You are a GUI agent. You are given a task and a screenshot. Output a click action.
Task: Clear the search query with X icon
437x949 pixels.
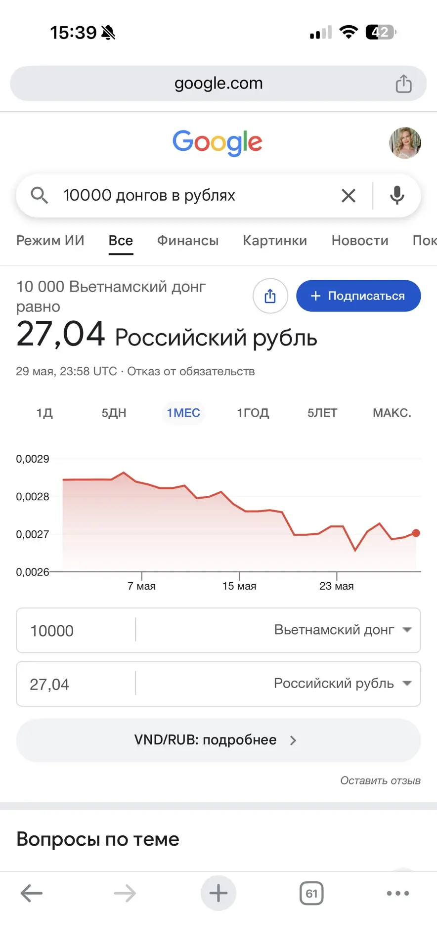click(x=349, y=196)
